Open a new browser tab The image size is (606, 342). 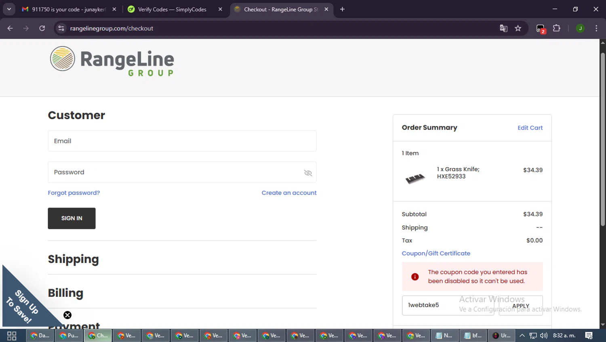click(342, 9)
